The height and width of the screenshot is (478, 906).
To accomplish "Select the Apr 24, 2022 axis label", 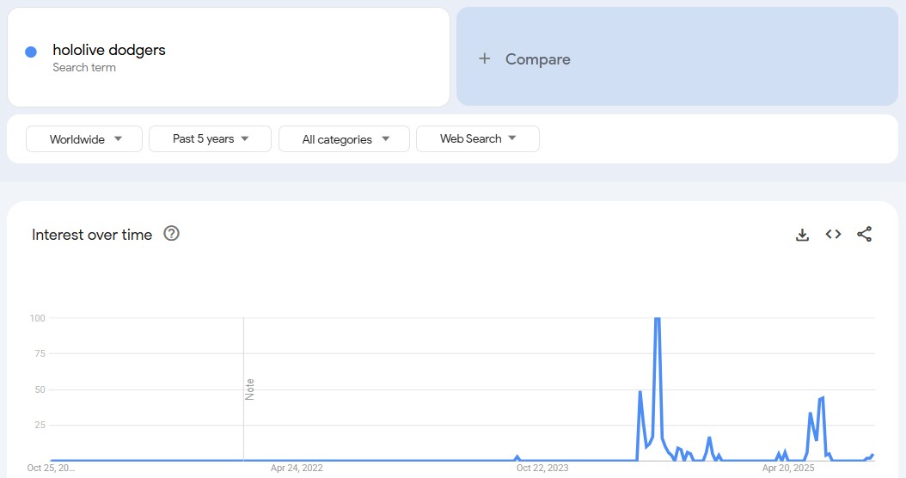I will tap(297, 468).
